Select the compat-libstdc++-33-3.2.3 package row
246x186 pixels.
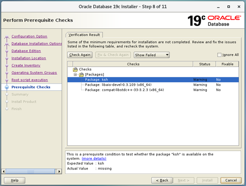coord(153,90)
